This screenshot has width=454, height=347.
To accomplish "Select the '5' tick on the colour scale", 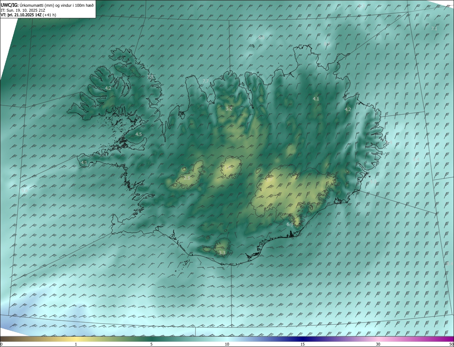I will point(151,344).
